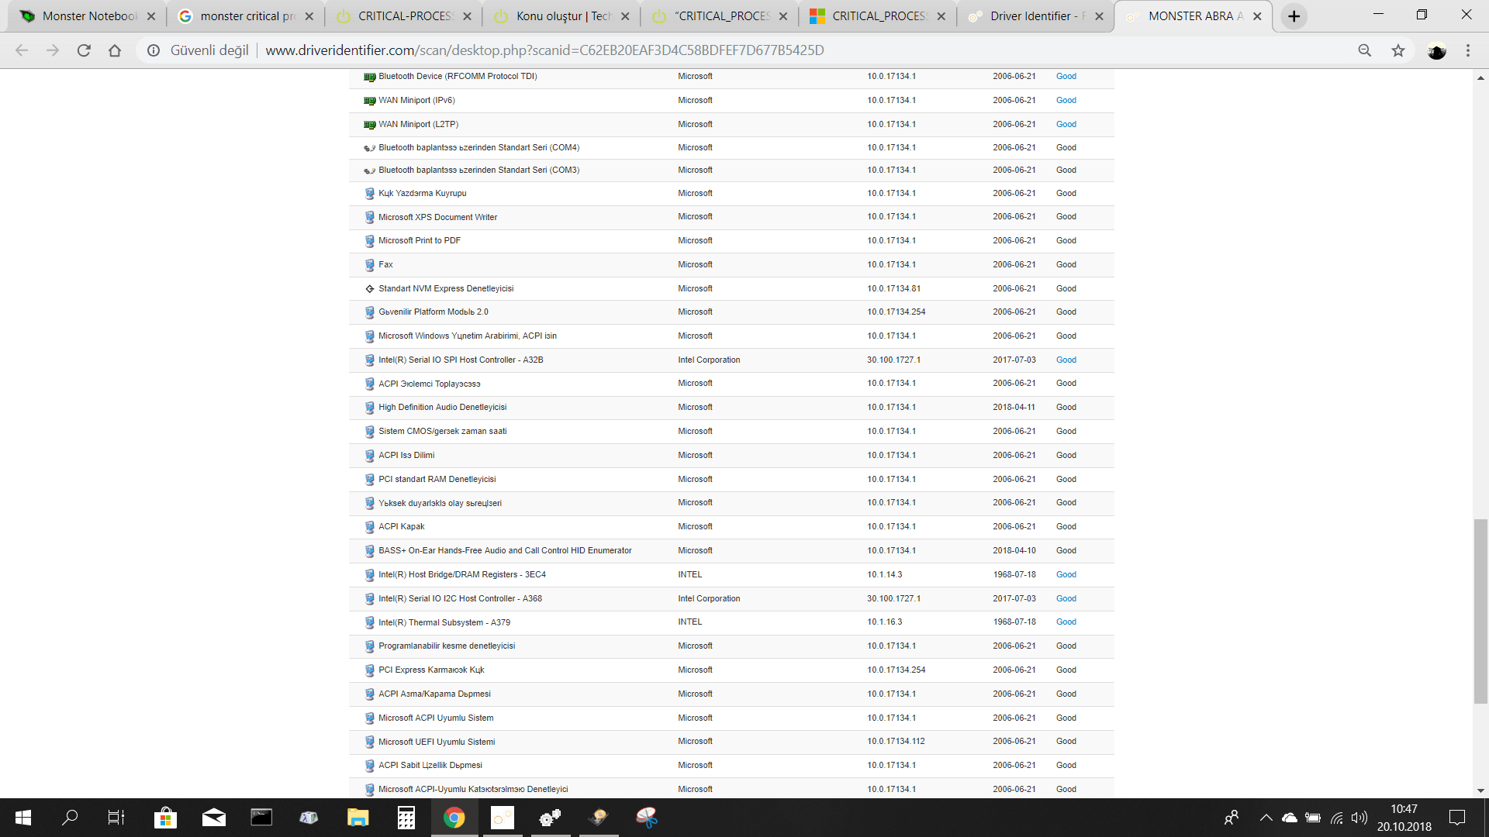The height and width of the screenshot is (837, 1489).
Task: Launch Calculator from the taskbar
Action: 406,817
